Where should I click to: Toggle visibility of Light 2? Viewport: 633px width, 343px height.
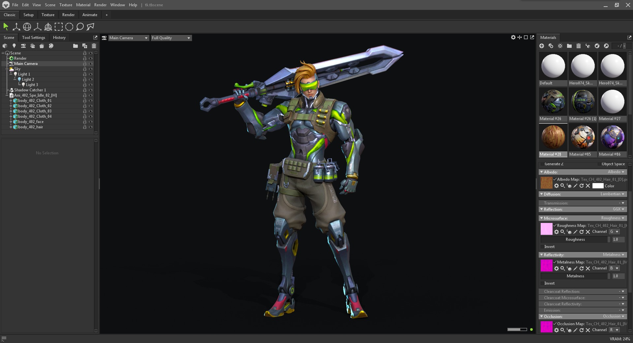[91, 79]
